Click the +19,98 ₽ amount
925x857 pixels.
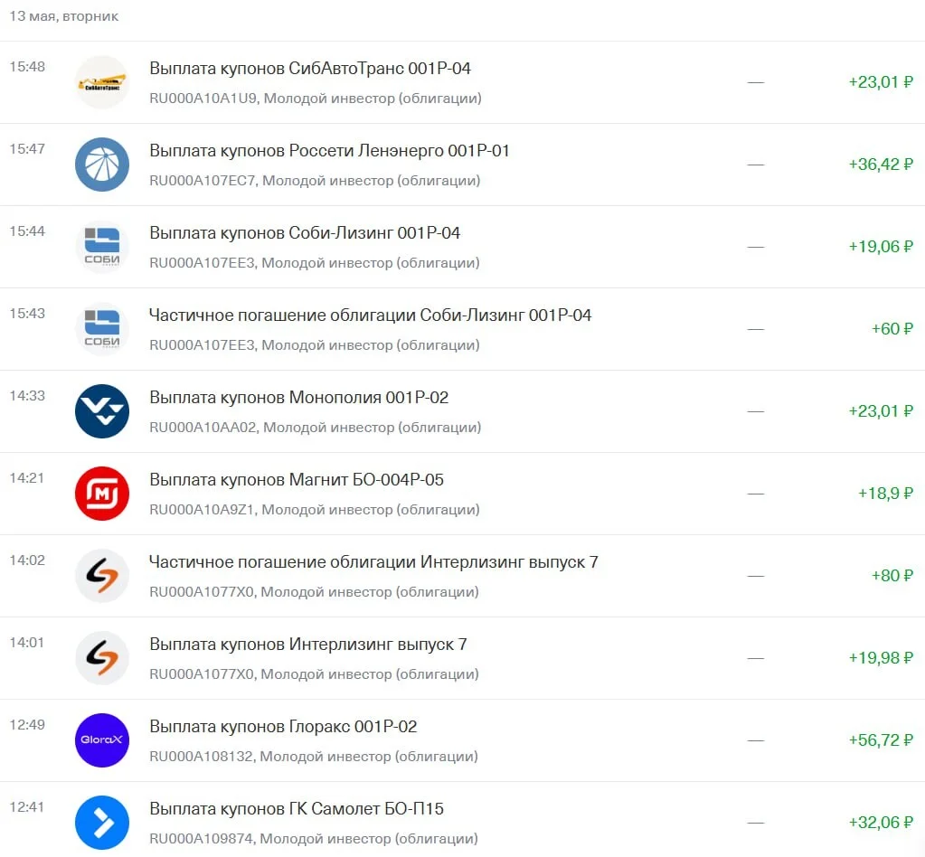coord(881,658)
